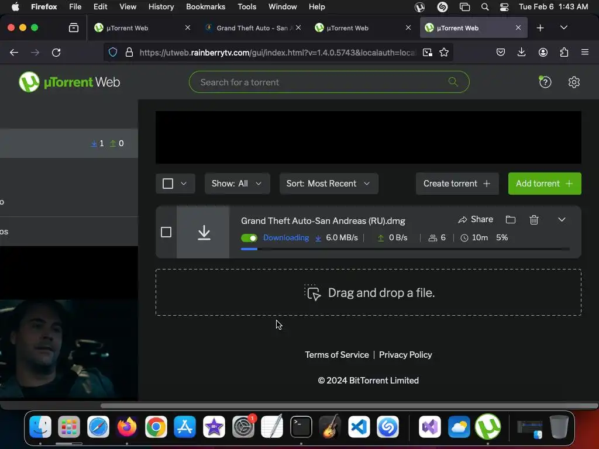Open Terminal from the dock
599x449 pixels.
tap(301, 427)
